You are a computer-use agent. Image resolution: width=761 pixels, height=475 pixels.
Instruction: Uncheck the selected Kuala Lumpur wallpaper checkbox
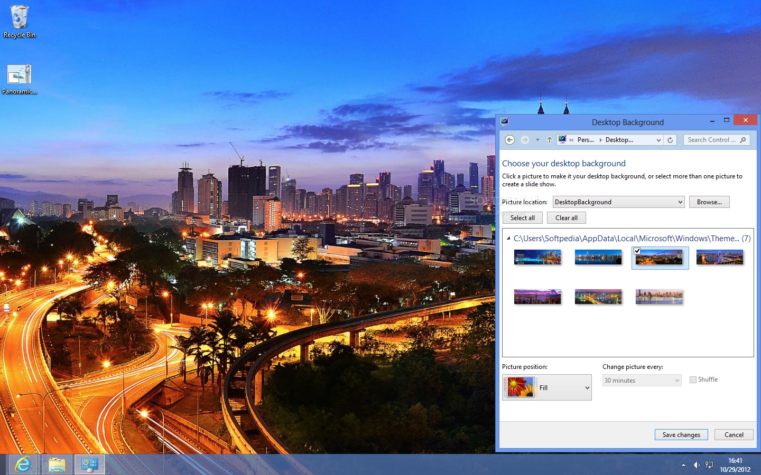637,251
